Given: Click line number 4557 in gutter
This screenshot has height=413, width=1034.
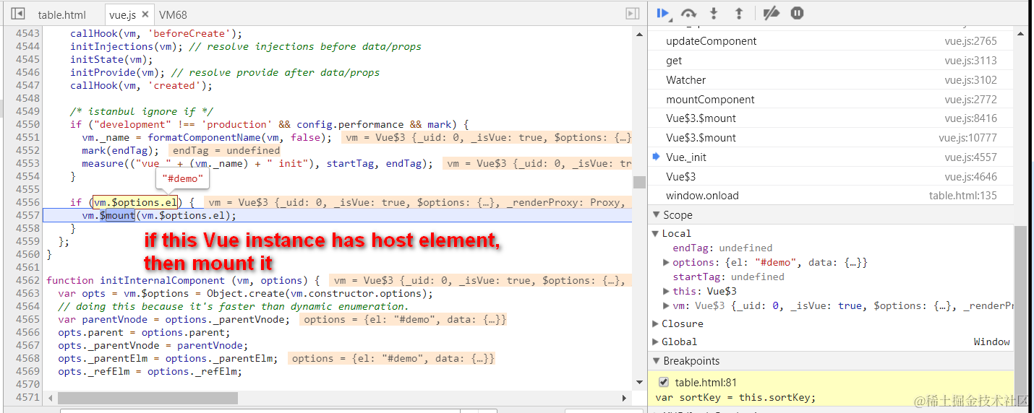Looking at the screenshot, I should point(27,215).
